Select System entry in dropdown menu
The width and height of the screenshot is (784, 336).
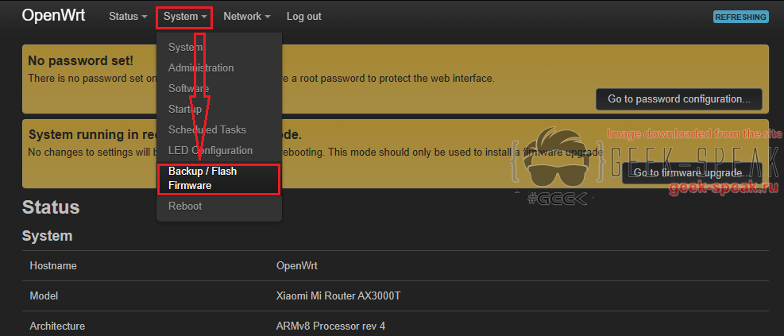pyautogui.click(x=186, y=47)
